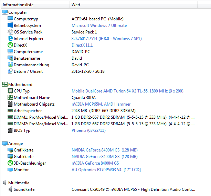Viewport: 211px width, 196px height.
Task: Click the icon of the first Grafikkarte row
Action: pyautogui.click(x=10, y=150)
